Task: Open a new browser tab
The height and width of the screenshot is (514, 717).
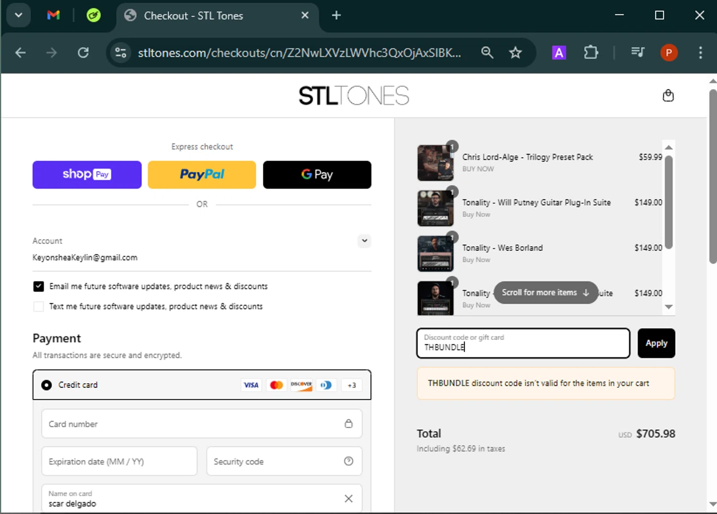Action: click(337, 15)
